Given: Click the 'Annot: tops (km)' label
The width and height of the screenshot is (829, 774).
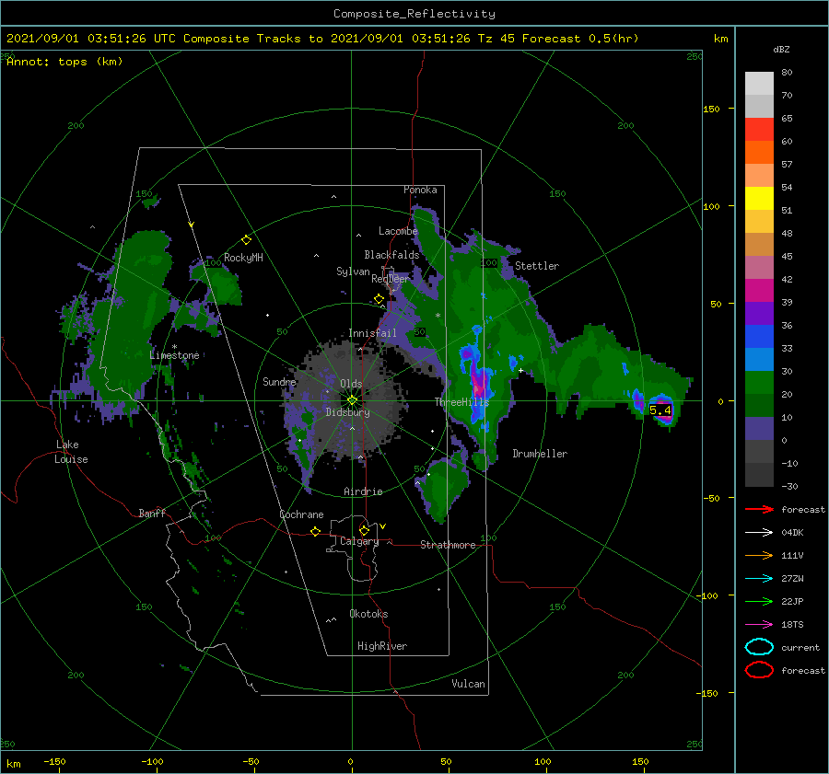Looking at the screenshot, I should click(x=64, y=62).
